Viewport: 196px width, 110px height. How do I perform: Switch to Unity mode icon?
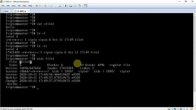click(x=79, y=6)
